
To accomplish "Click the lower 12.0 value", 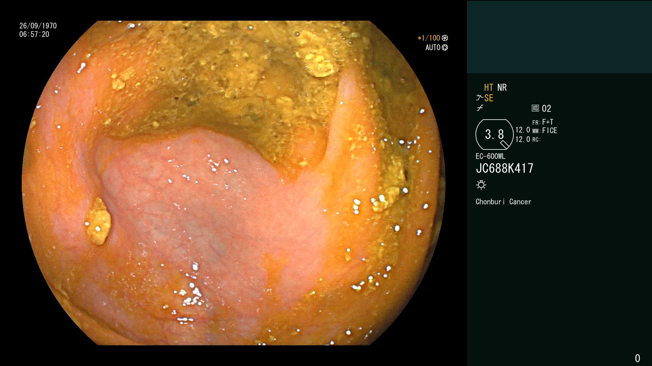I will (x=523, y=139).
